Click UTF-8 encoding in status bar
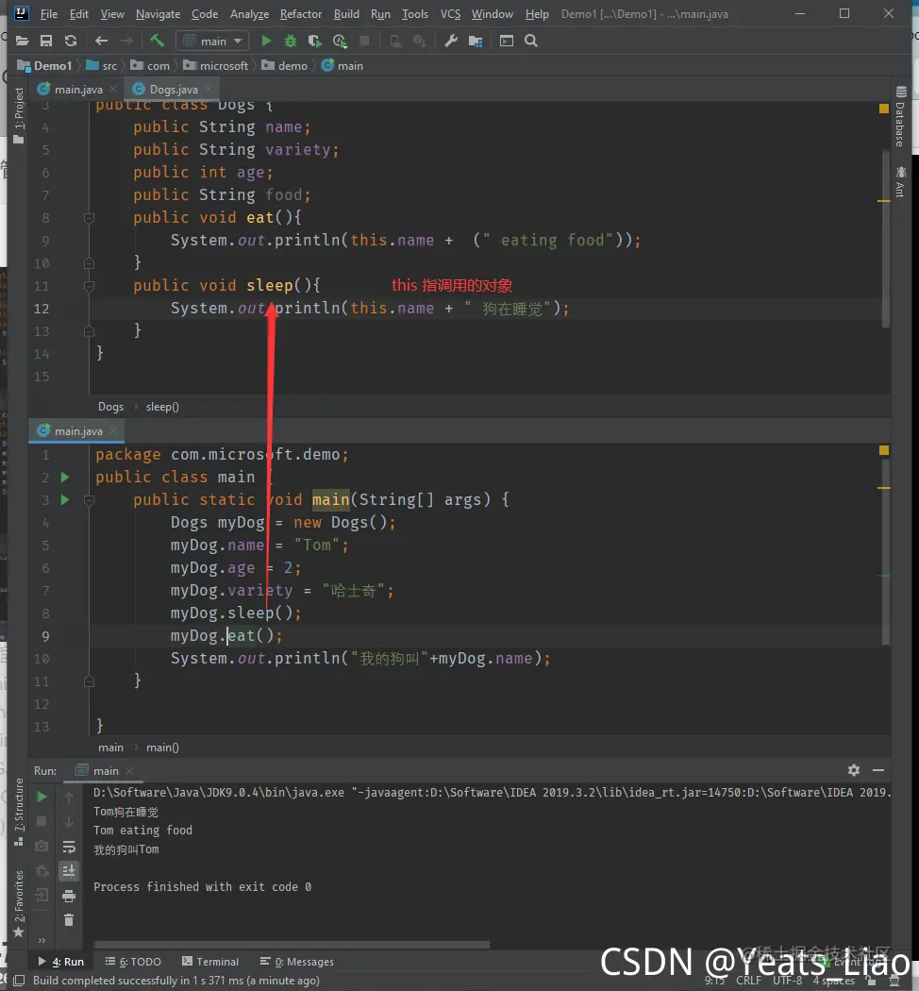The image size is (919, 991). 788,981
